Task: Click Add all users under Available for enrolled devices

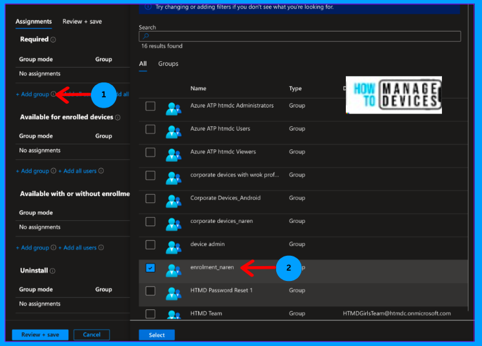Action: click(x=77, y=171)
